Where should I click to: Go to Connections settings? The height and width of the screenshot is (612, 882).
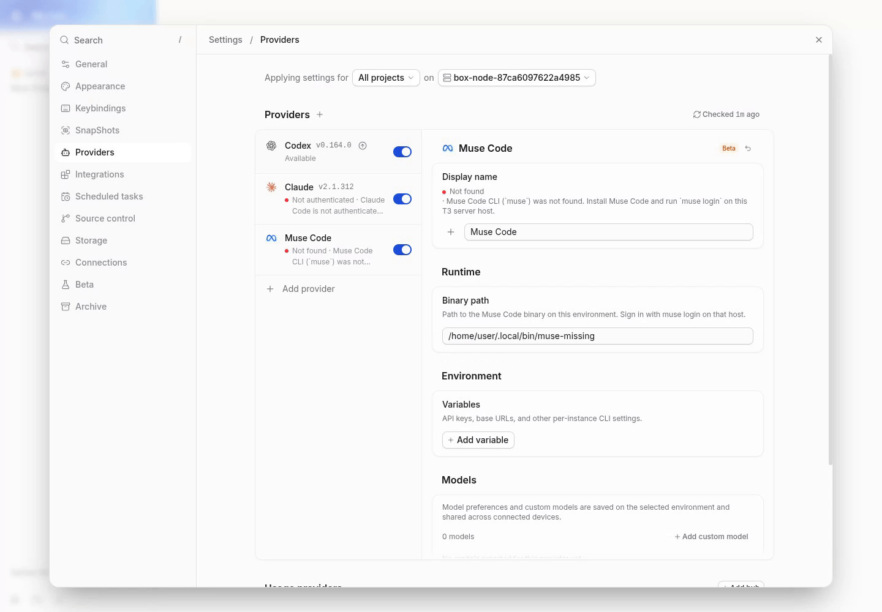123,263
